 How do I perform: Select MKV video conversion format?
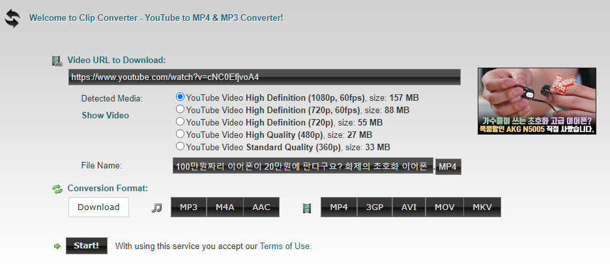click(x=482, y=207)
